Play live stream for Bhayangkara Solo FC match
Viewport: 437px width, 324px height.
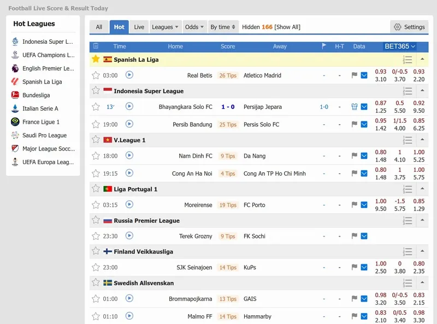(129, 107)
